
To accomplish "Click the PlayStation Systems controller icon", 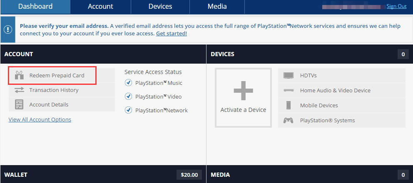I will pos(289,120).
